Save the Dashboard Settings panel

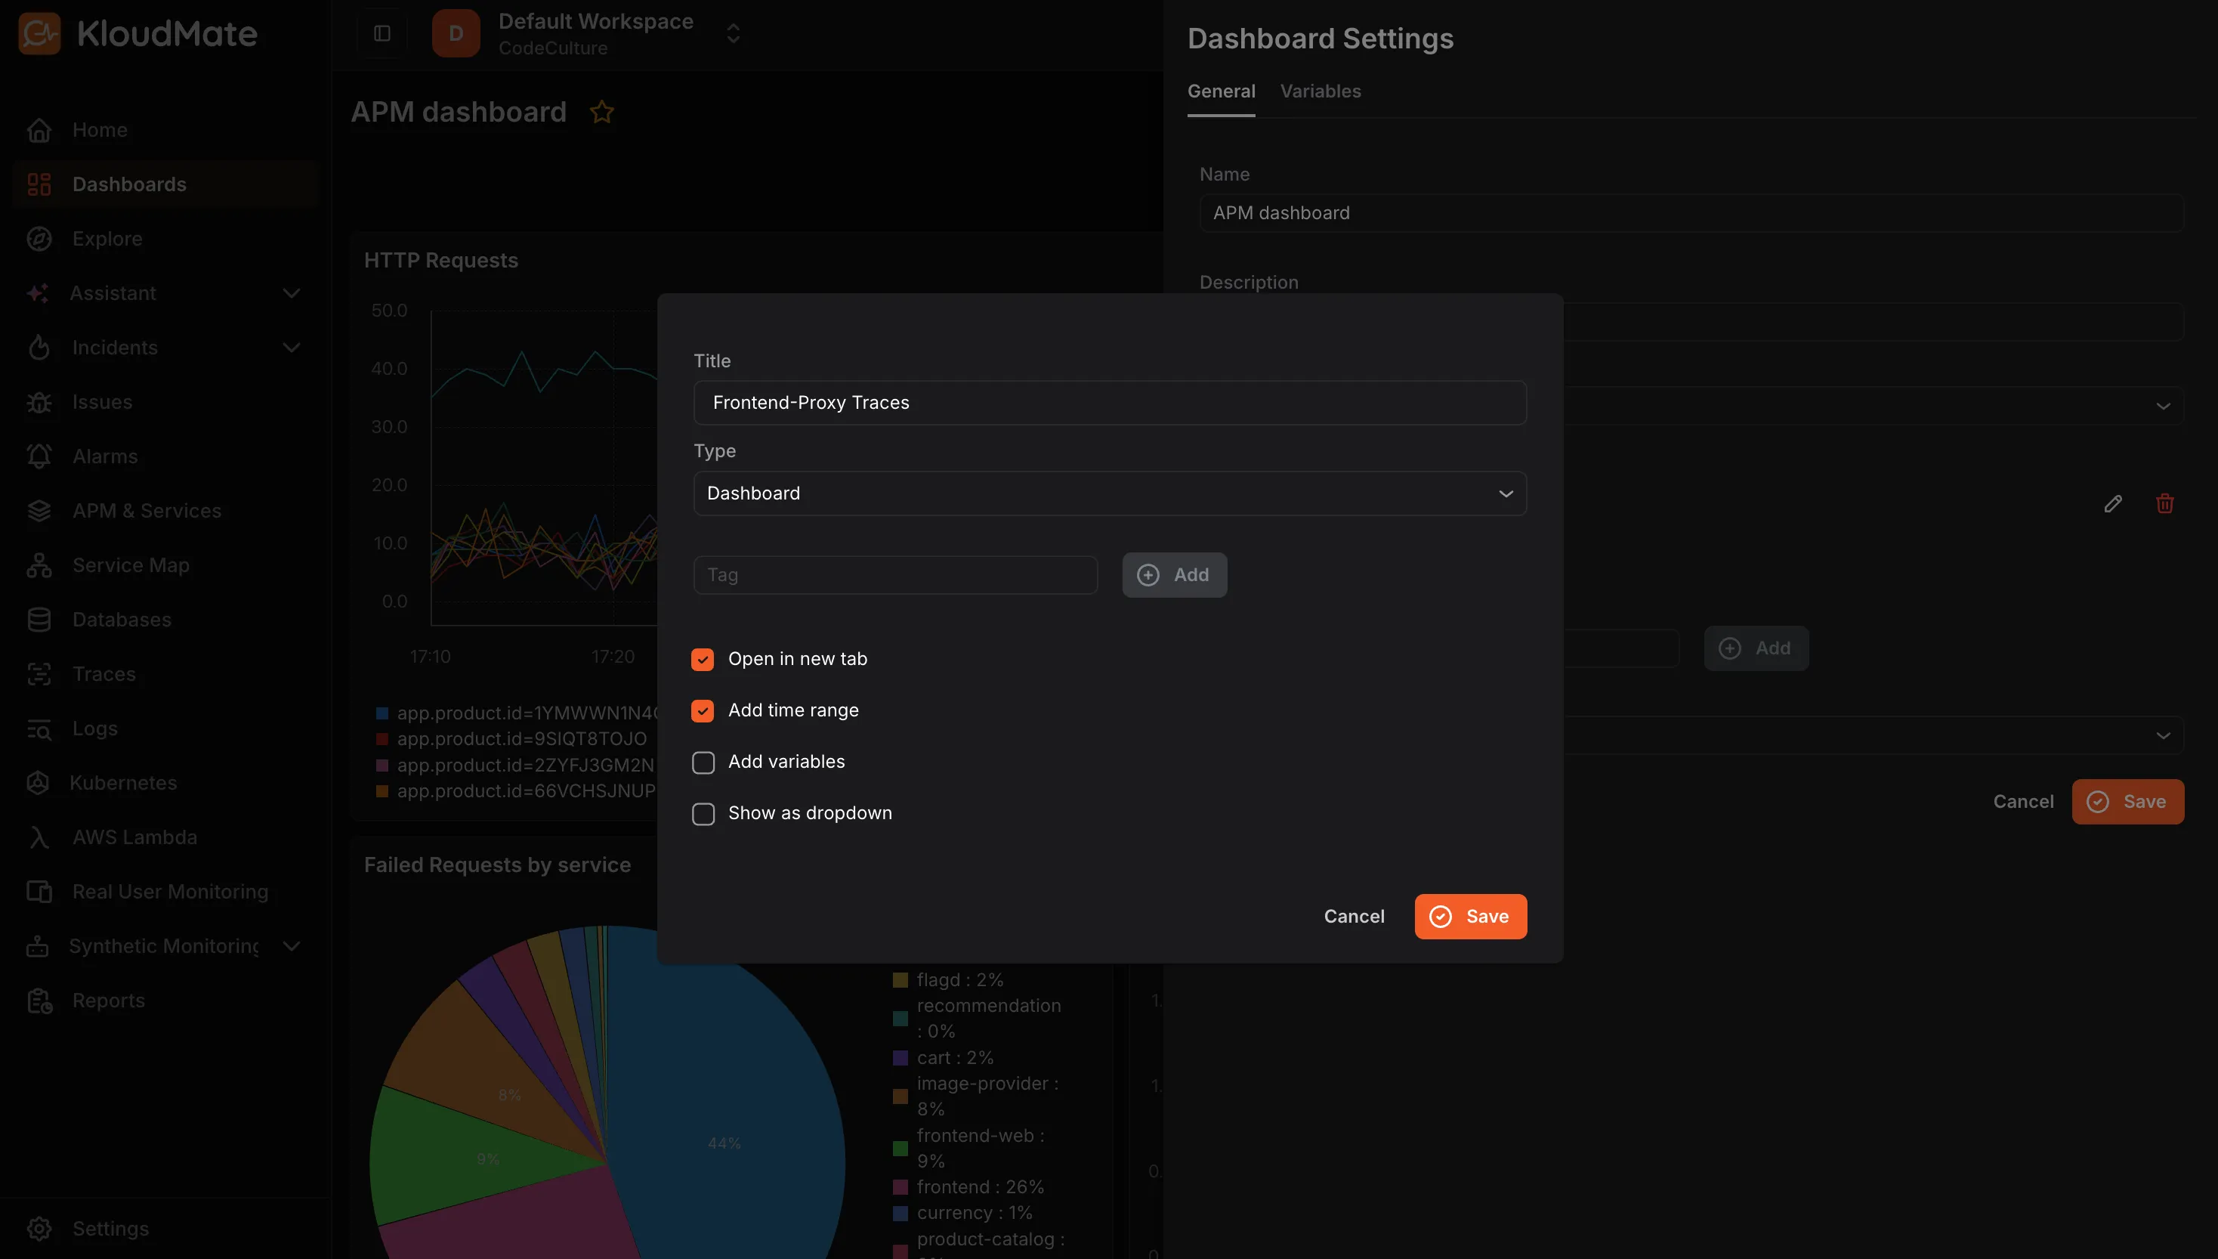pyautogui.click(x=2127, y=802)
